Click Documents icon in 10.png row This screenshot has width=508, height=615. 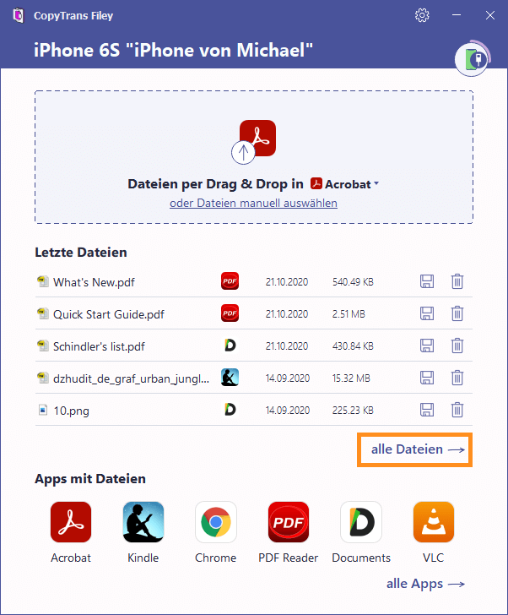click(230, 410)
